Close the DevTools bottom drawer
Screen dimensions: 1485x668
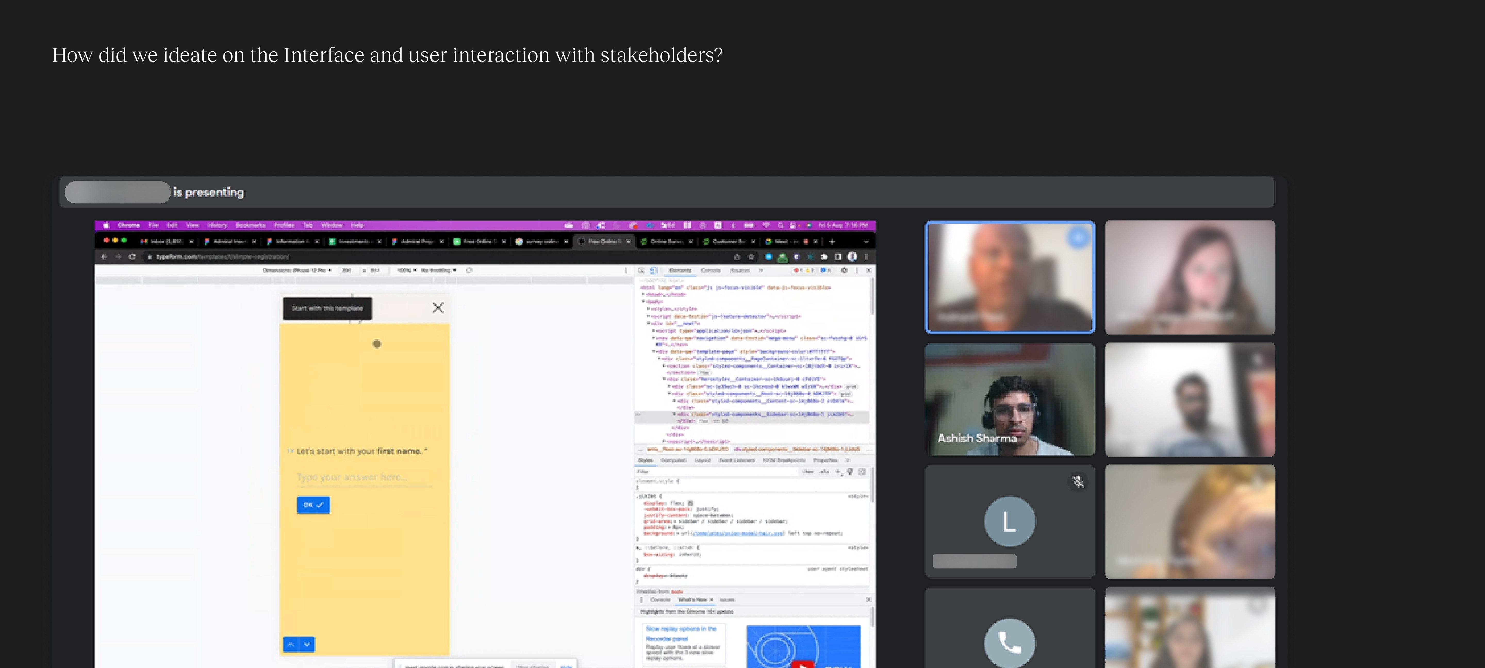coord(869,600)
